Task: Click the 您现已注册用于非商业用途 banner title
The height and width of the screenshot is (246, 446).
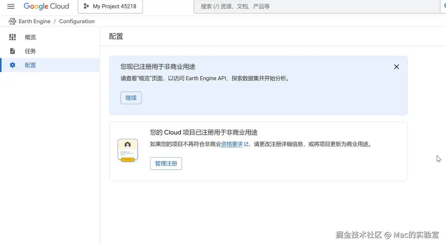Action: point(158,67)
